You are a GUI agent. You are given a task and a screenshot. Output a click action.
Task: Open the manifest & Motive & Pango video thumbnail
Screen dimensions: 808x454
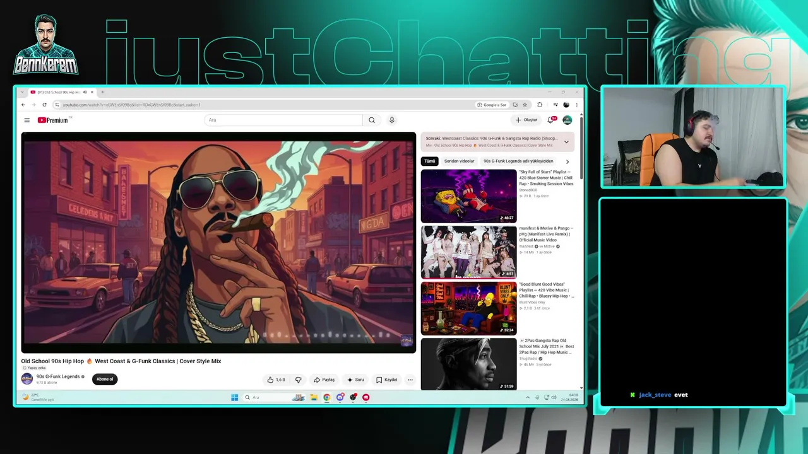coord(468,252)
